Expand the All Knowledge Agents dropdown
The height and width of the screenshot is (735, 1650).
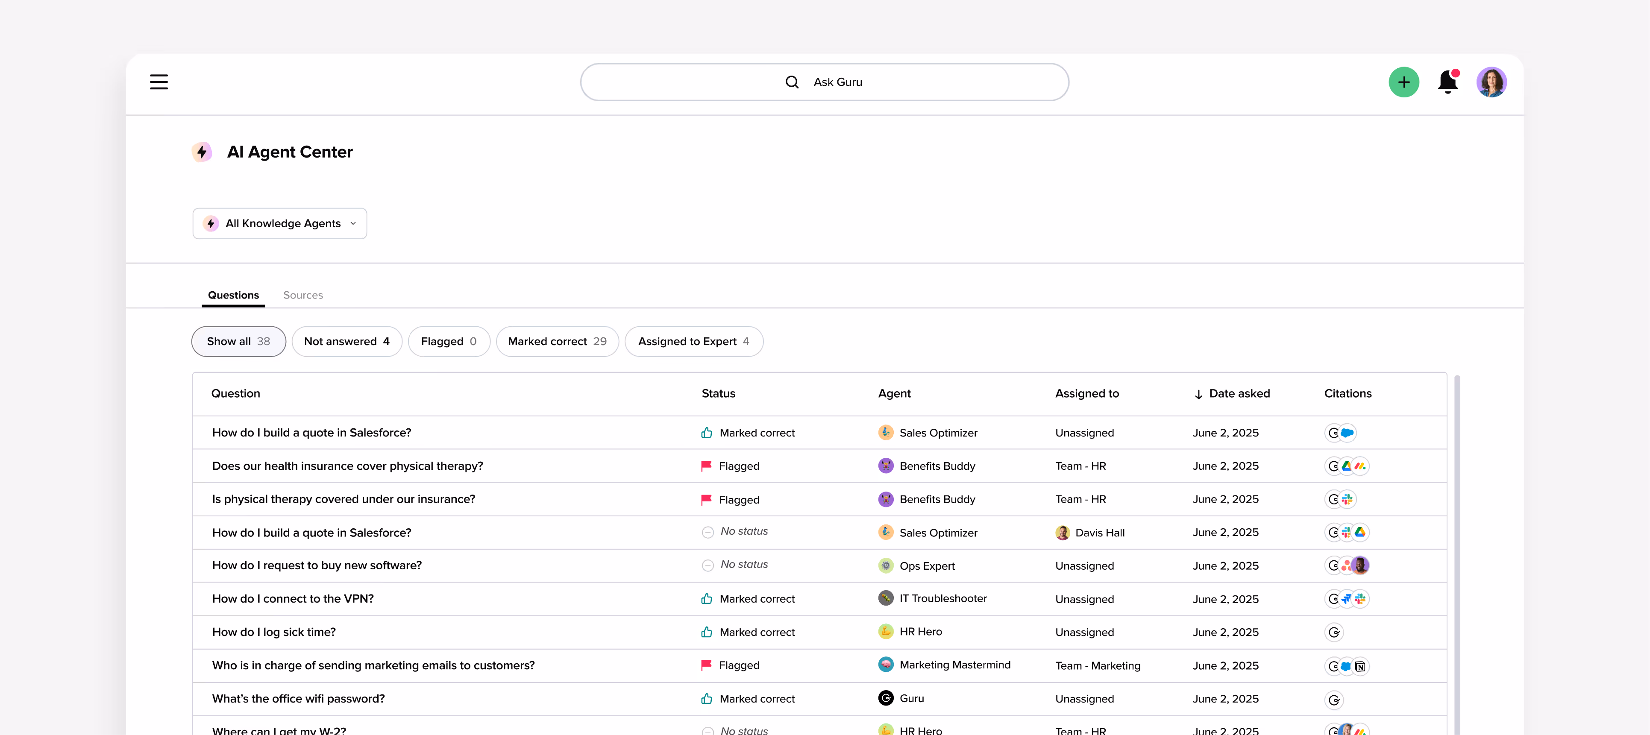[x=280, y=223]
